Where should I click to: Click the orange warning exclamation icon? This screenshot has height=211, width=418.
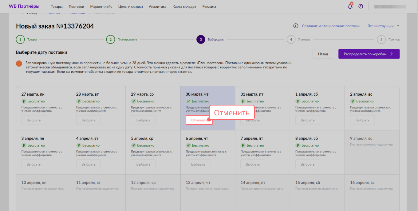pos(19,63)
